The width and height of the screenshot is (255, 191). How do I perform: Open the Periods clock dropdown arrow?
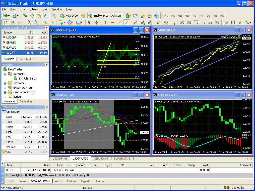coord(73,22)
